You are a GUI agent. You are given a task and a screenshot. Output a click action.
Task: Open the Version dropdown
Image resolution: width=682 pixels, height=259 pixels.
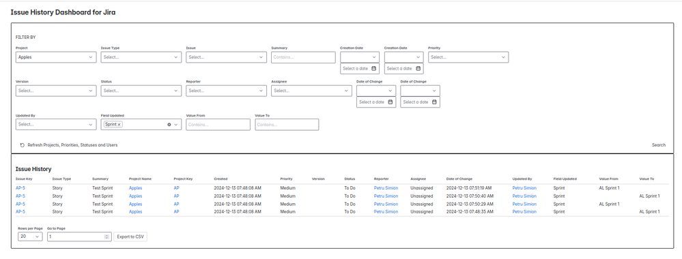pos(55,91)
